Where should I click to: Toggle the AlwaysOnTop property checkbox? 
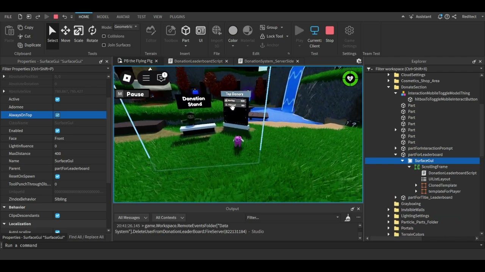click(x=58, y=115)
